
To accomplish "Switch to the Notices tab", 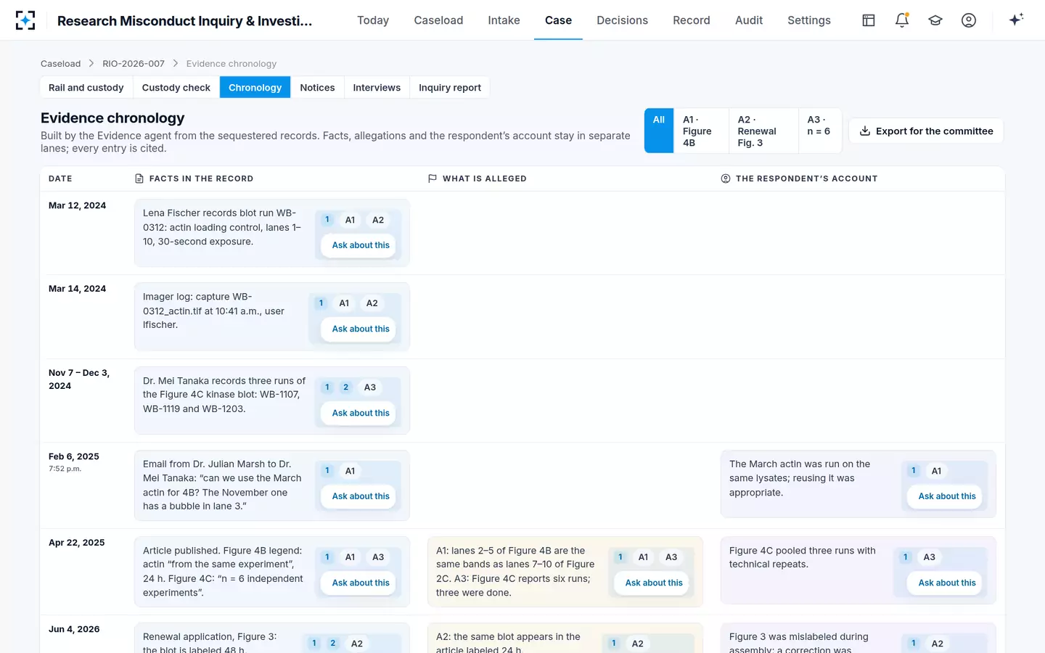I will pos(317,87).
